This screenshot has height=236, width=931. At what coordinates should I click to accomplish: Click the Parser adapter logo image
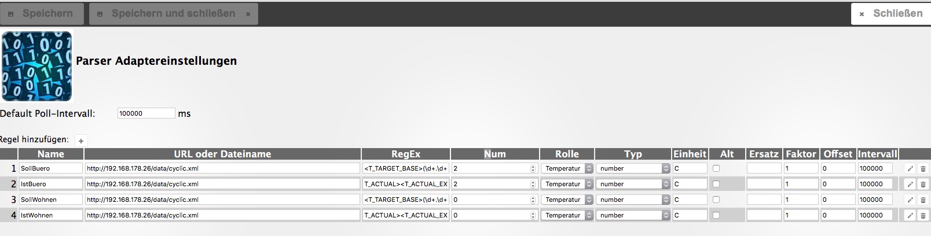[x=37, y=66]
